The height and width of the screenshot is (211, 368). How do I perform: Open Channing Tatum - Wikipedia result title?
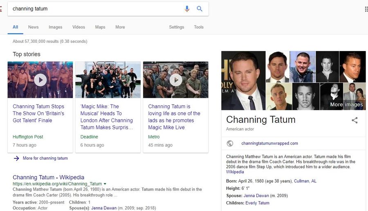(x=48, y=177)
